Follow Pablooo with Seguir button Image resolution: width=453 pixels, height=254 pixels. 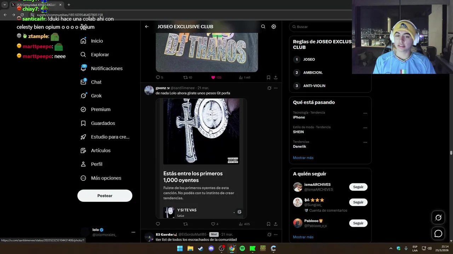[x=358, y=223]
